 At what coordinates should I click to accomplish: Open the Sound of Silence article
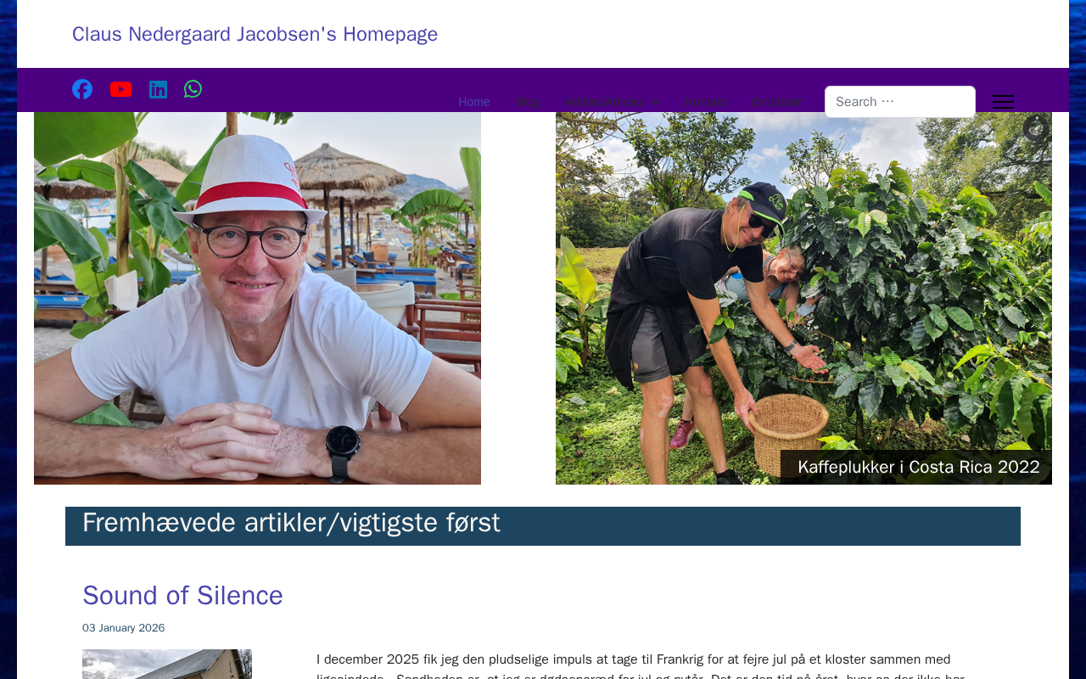click(x=182, y=596)
